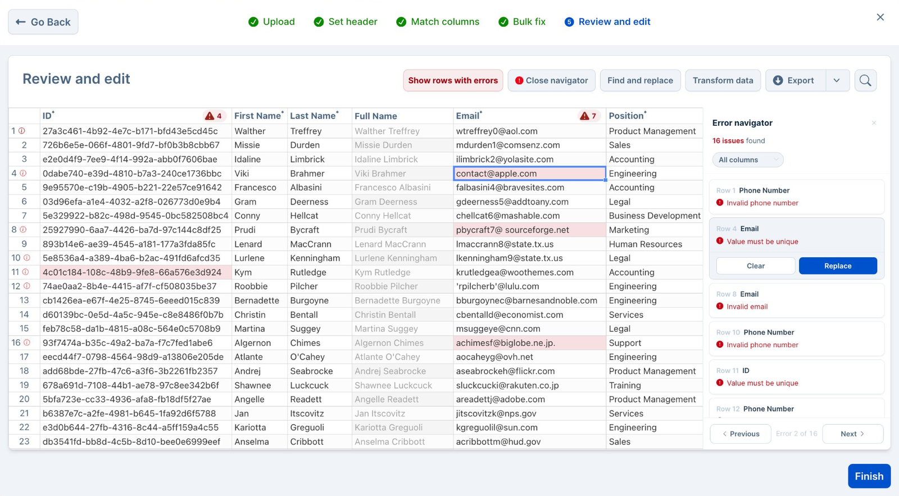Click the row 10 error indicator icon
The height and width of the screenshot is (496, 899).
click(x=26, y=258)
